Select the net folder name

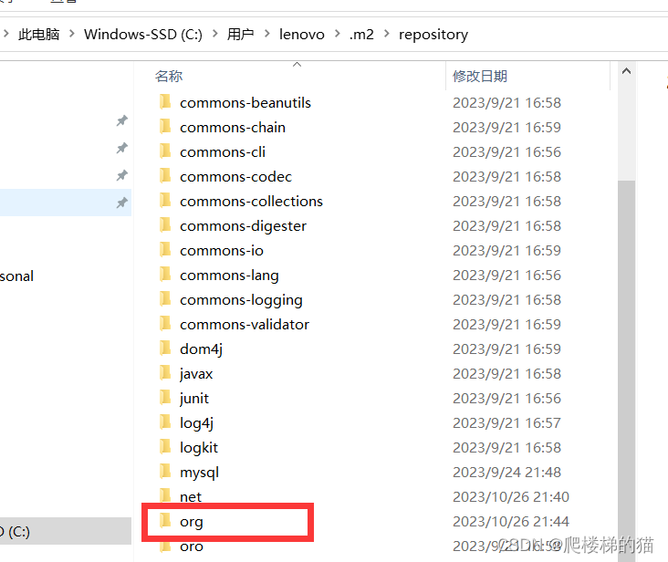pos(191,497)
